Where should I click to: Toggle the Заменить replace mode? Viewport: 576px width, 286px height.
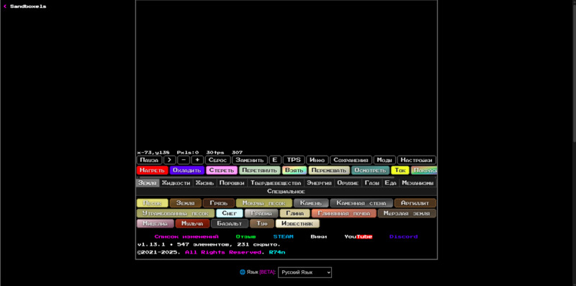click(x=250, y=160)
